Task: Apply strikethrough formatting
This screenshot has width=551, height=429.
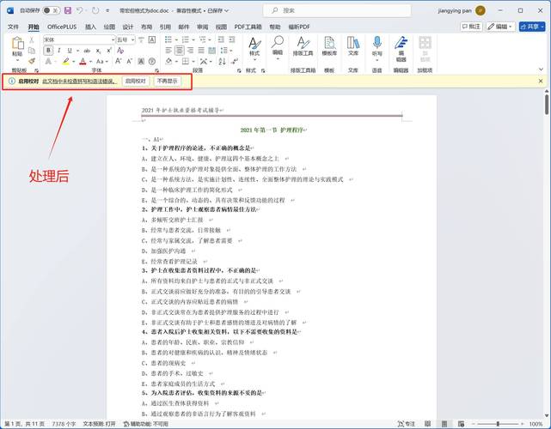Action: 87,51
